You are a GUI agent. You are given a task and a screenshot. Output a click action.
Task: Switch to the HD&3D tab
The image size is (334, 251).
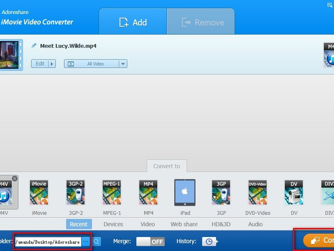221,224
